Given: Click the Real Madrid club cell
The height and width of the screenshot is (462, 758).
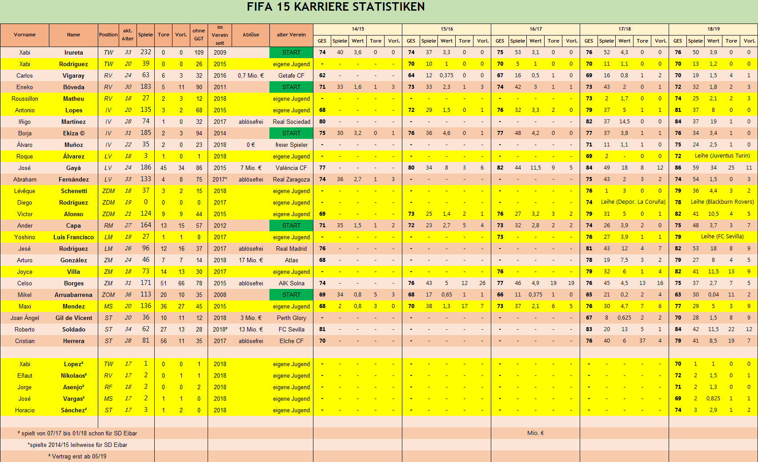Looking at the screenshot, I should click(x=291, y=249).
